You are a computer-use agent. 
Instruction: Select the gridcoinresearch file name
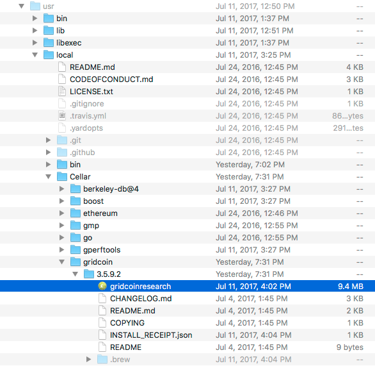tap(140, 287)
